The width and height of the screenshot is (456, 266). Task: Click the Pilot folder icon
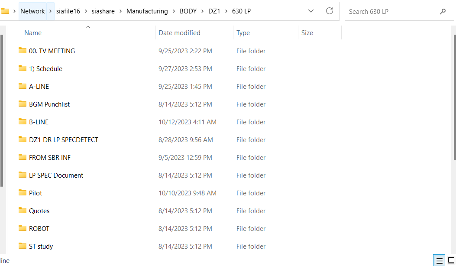(x=23, y=193)
